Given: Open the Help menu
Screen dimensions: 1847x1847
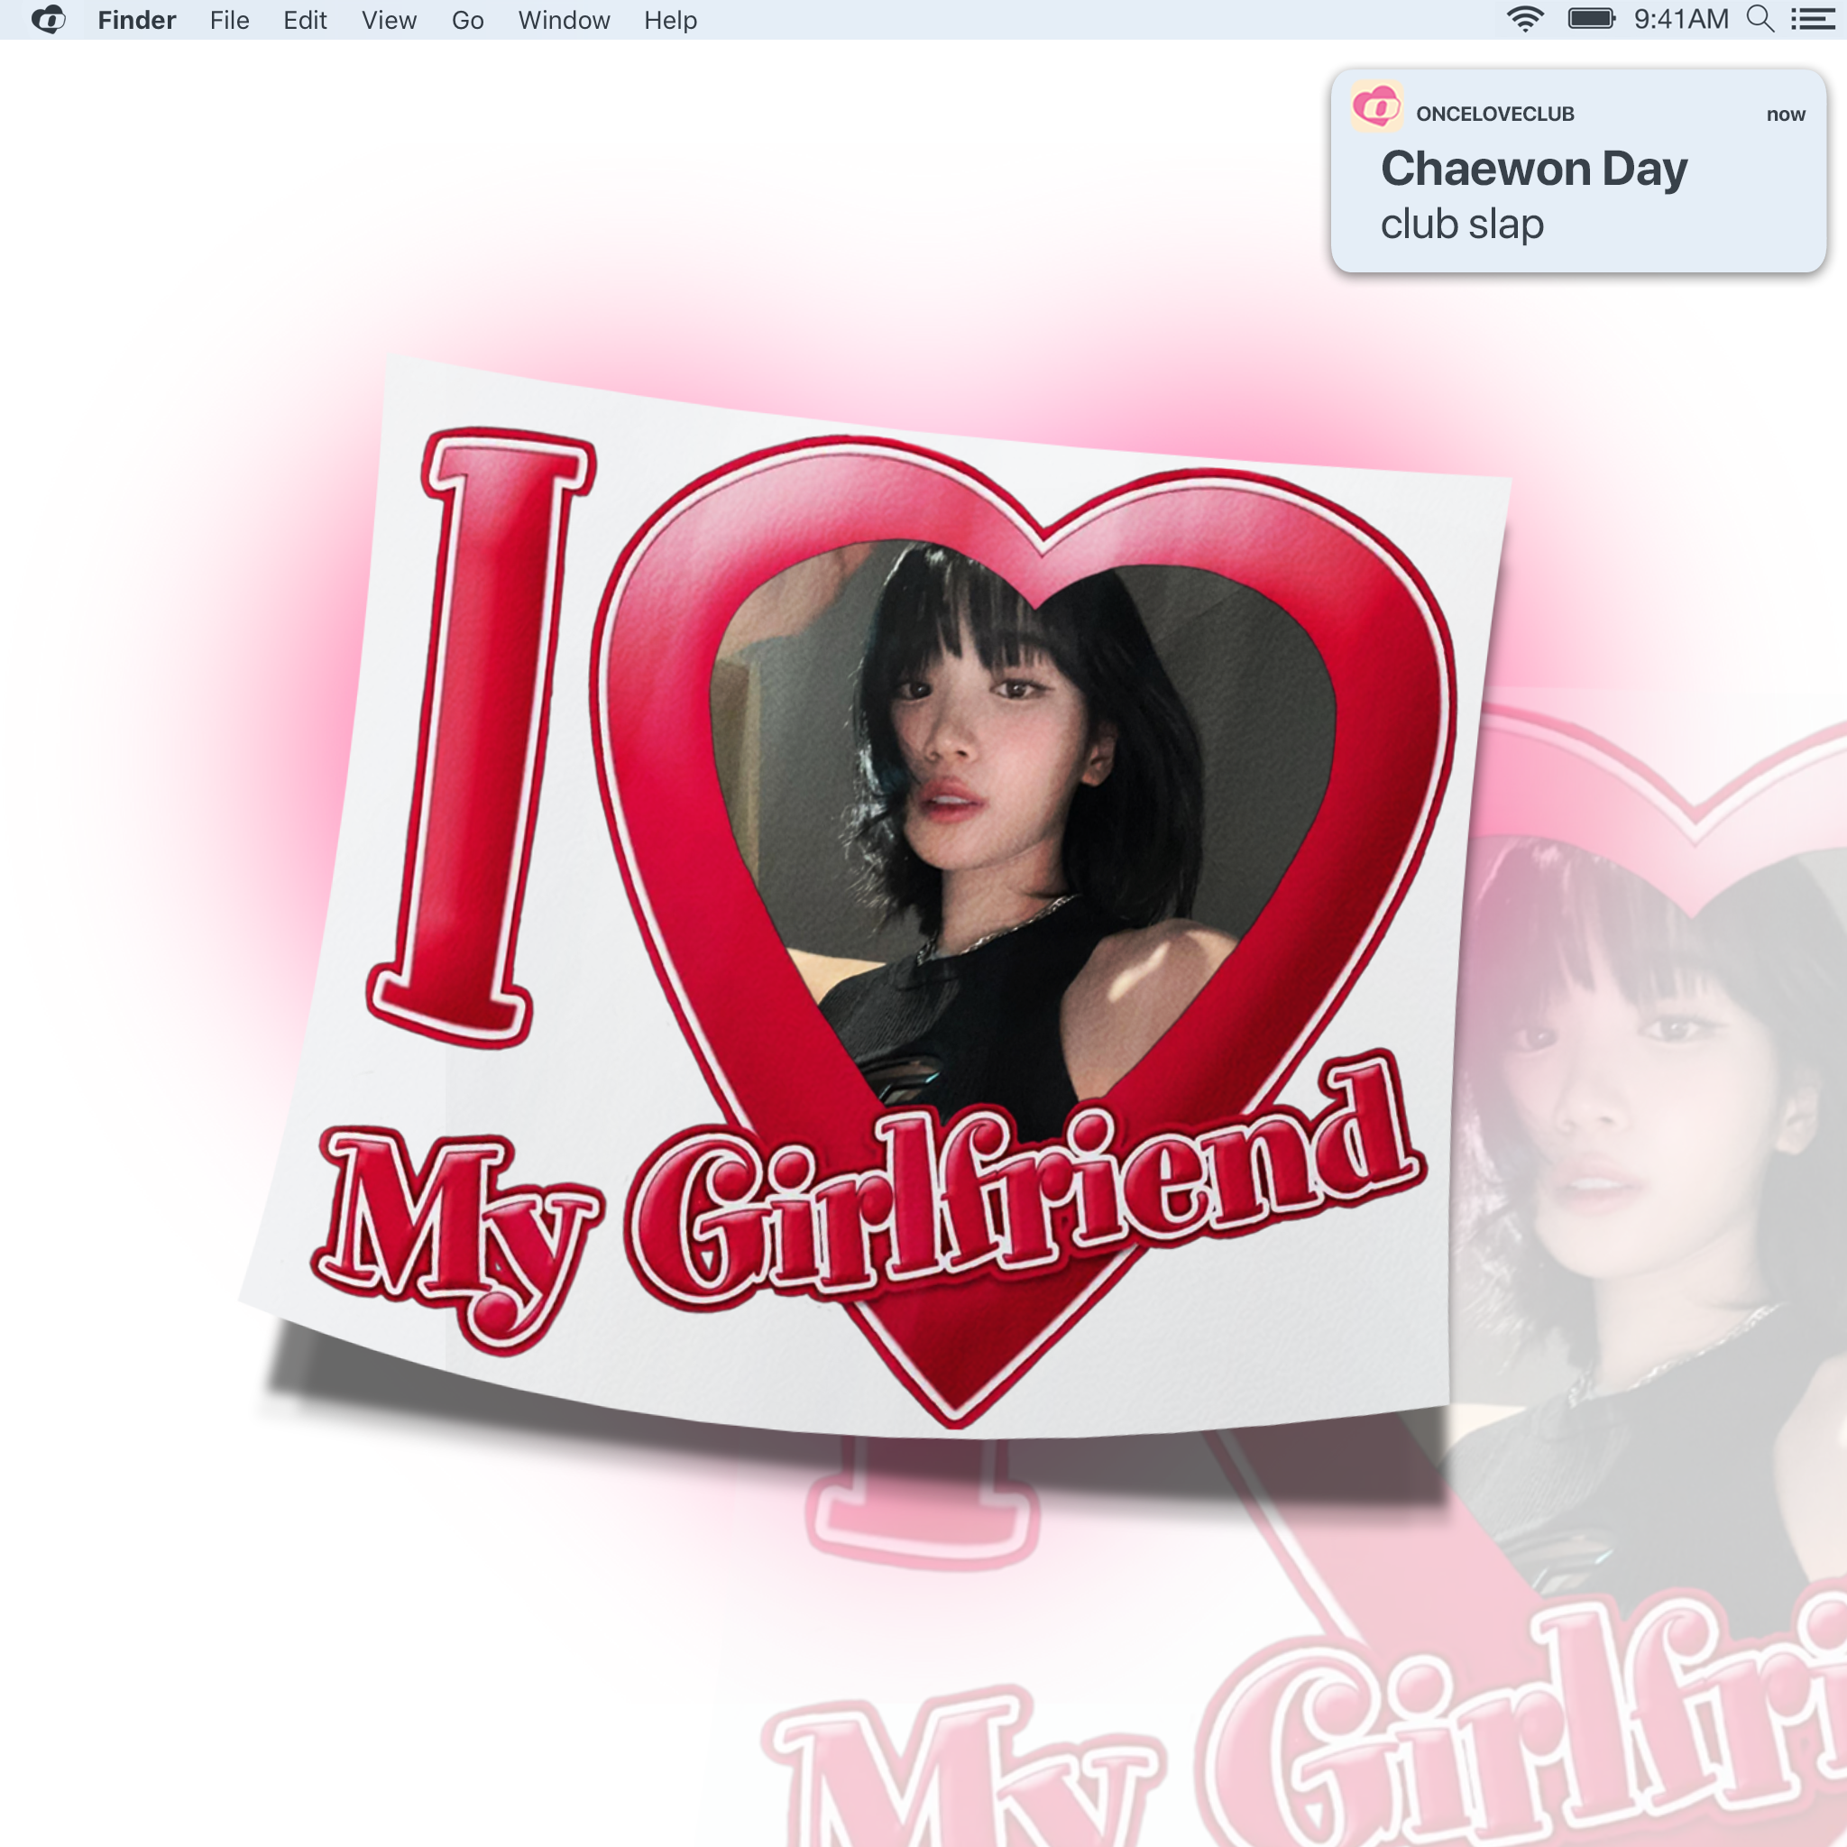Looking at the screenshot, I should tap(670, 20).
